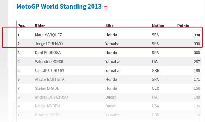Click Rossi's ITA nation cell

point(155,61)
